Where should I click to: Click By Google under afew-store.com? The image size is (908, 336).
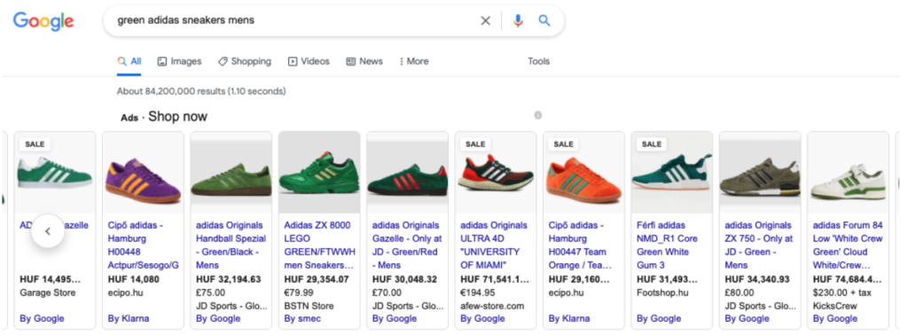click(x=482, y=318)
